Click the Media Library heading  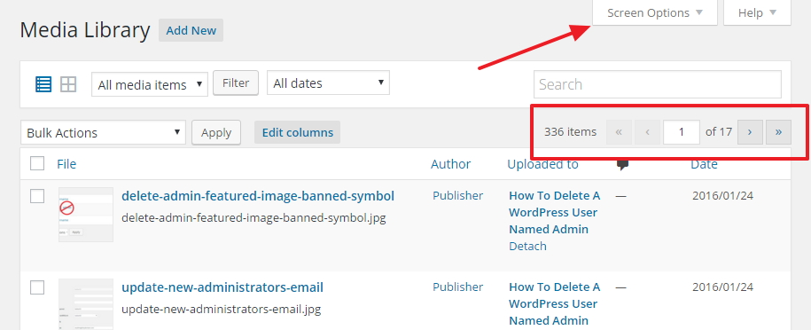85,30
